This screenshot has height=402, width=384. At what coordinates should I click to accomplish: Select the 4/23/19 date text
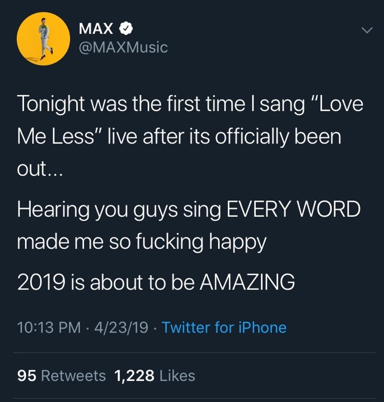coord(122,327)
